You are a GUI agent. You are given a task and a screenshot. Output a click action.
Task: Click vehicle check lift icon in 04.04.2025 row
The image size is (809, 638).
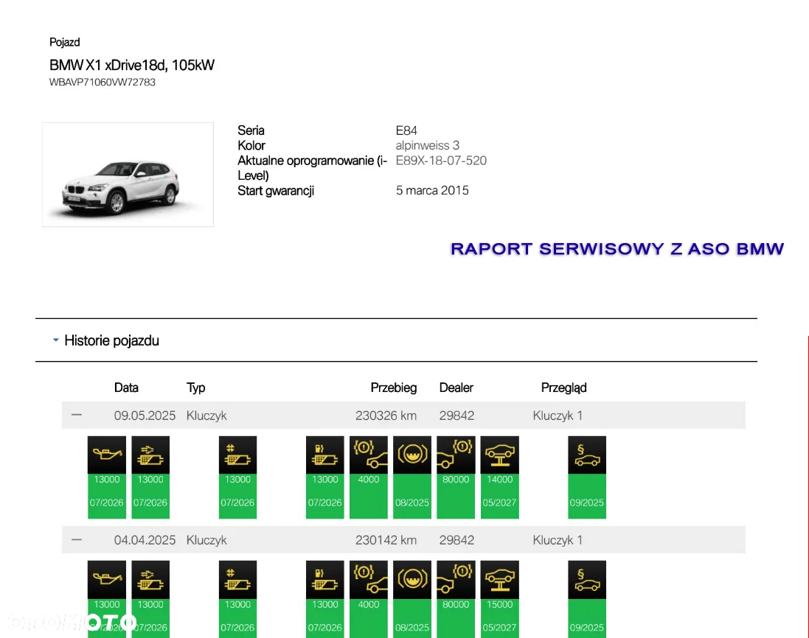pos(499,580)
